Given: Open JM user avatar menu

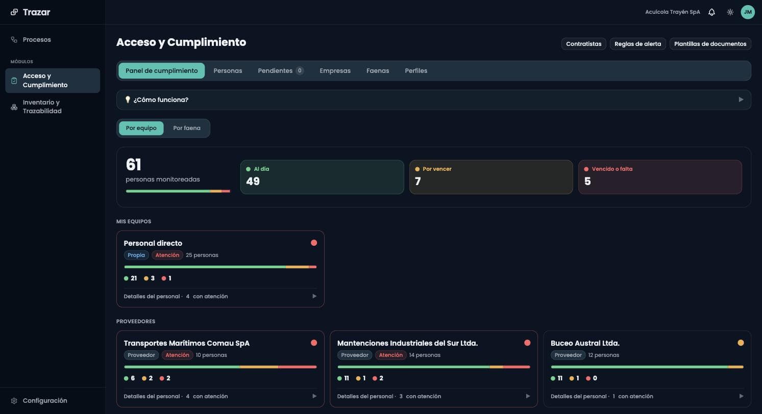Looking at the screenshot, I should [748, 12].
